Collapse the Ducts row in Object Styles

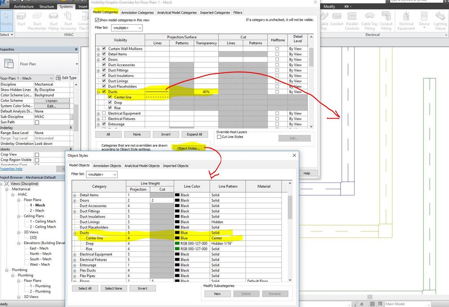pos(75,233)
